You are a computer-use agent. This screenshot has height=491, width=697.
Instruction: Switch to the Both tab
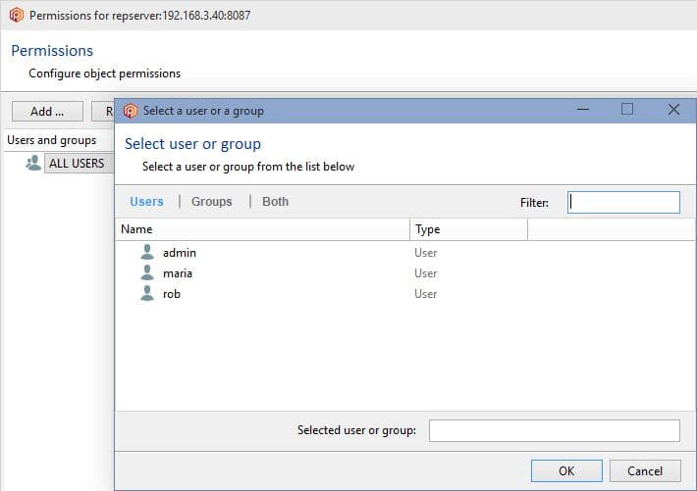(276, 202)
